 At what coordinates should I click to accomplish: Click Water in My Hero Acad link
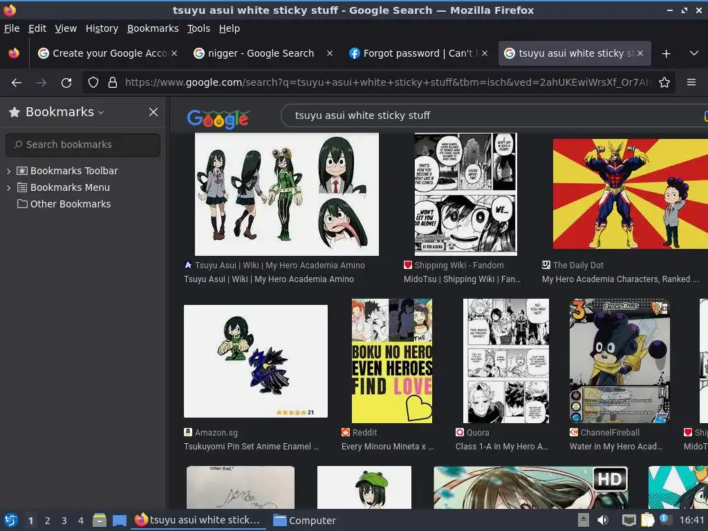(616, 447)
